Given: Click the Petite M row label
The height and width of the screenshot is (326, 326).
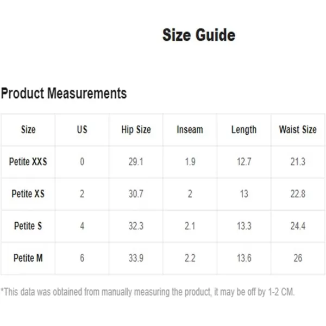Looking at the screenshot, I should click(28, 258).
